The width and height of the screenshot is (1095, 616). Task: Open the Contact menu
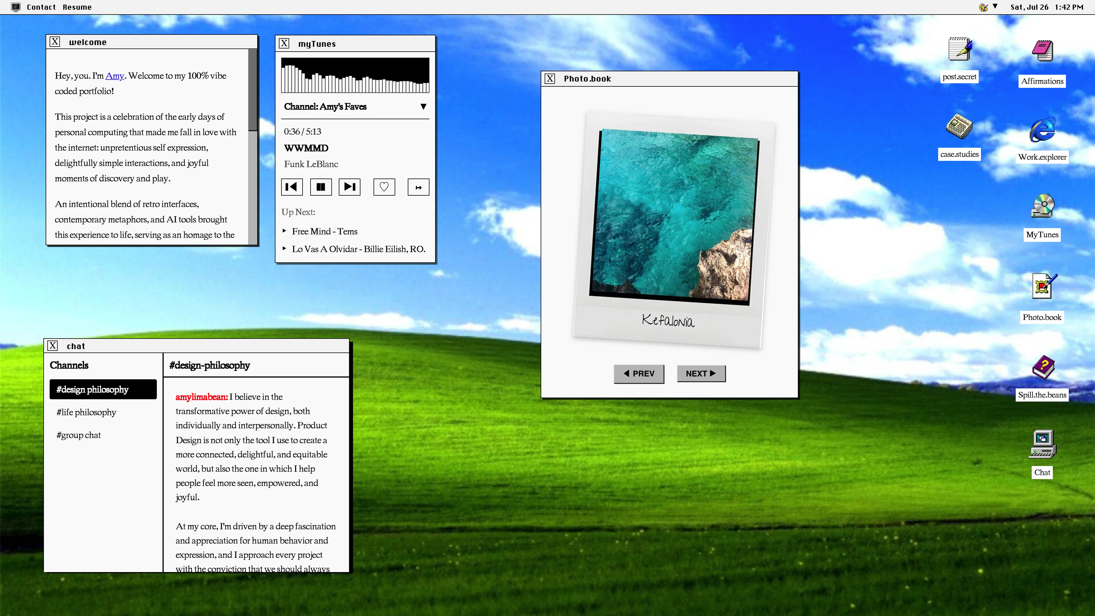pyautogui.click(x=41, y=7)
